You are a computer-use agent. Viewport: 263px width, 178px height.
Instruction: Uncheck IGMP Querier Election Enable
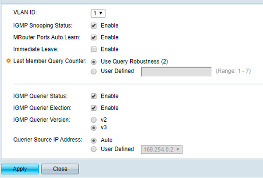(94, 108)
